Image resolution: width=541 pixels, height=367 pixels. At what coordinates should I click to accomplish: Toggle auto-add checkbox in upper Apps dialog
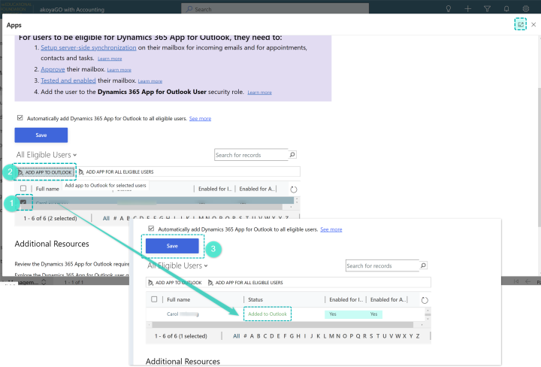20,118
